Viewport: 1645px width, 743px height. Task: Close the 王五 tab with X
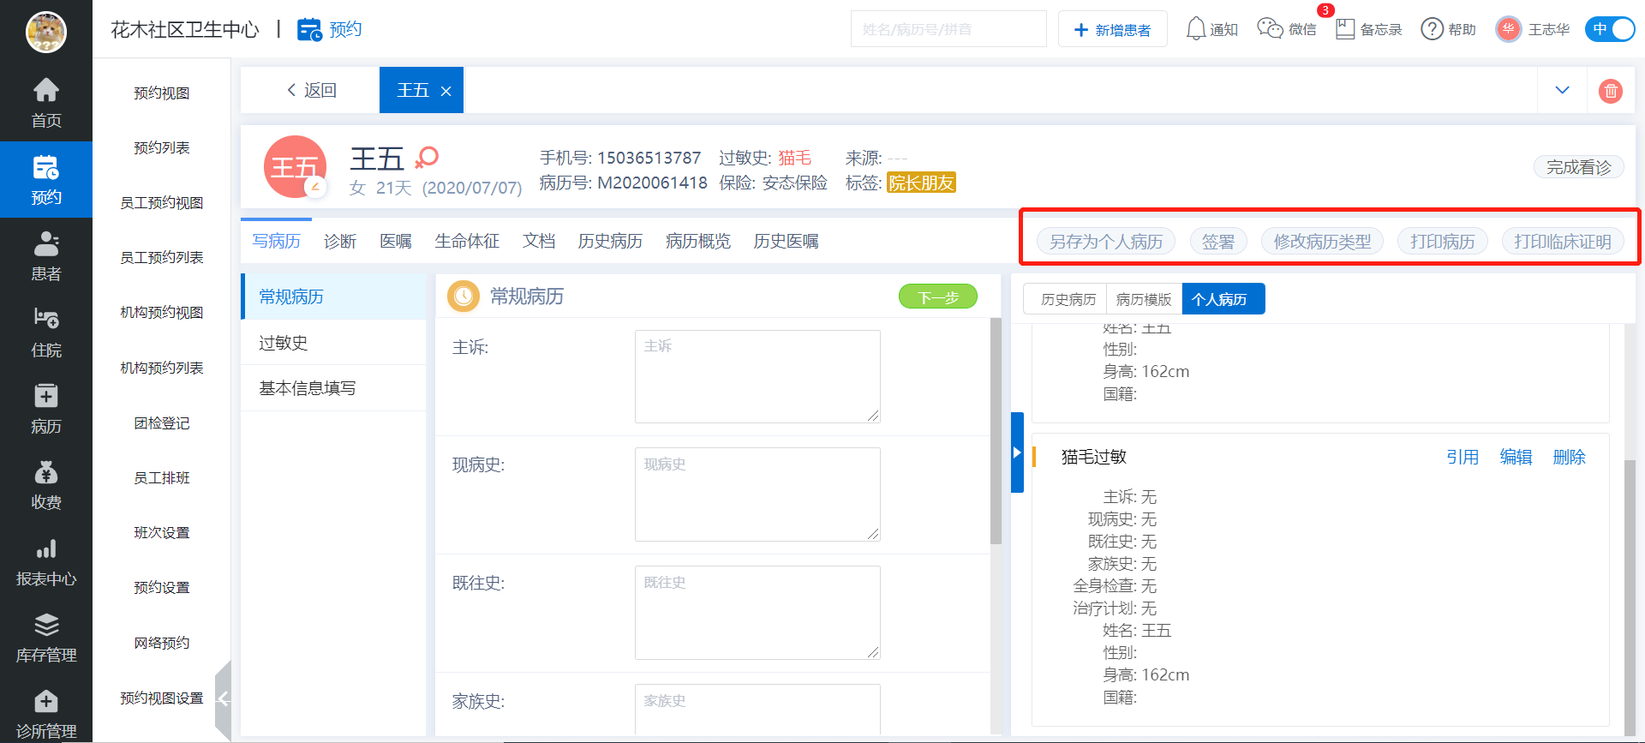(x=446, y=91)
